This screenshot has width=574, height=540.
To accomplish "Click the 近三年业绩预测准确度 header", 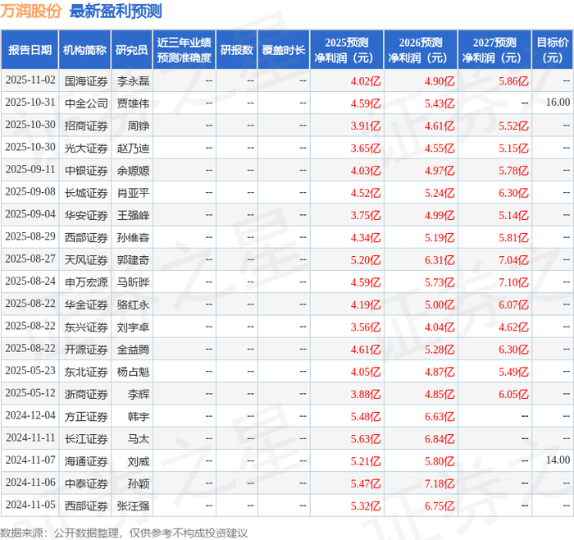I will click(x=184, y=50).
